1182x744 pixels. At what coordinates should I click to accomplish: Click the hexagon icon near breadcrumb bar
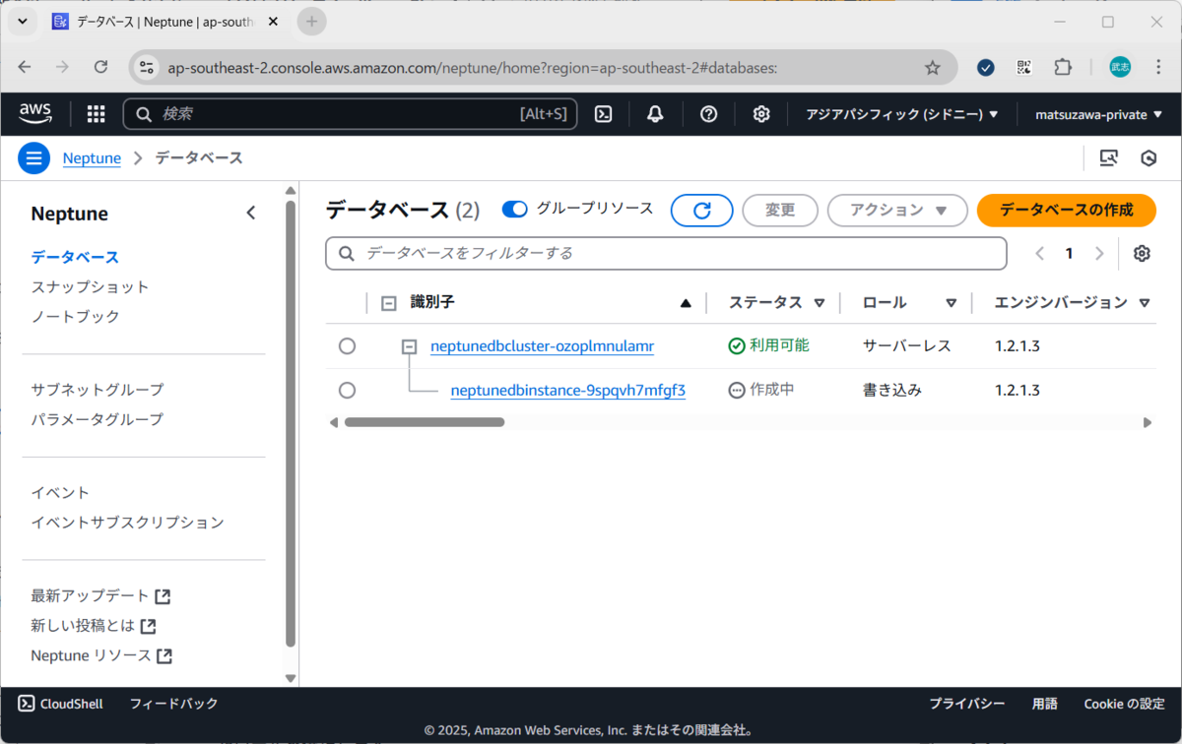point(1149,158)
